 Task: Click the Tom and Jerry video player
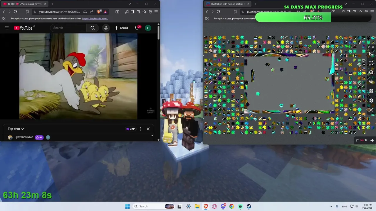78,76
